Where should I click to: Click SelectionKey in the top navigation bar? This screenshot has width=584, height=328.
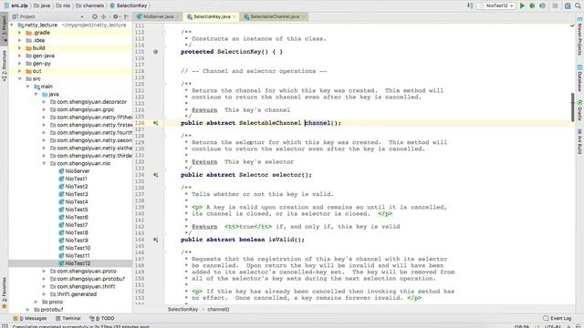pyautogui.click(x=128, y=5)
